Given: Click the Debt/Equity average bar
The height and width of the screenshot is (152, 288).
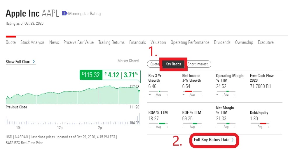Looking at the screenshot, I should coord(260,124).
